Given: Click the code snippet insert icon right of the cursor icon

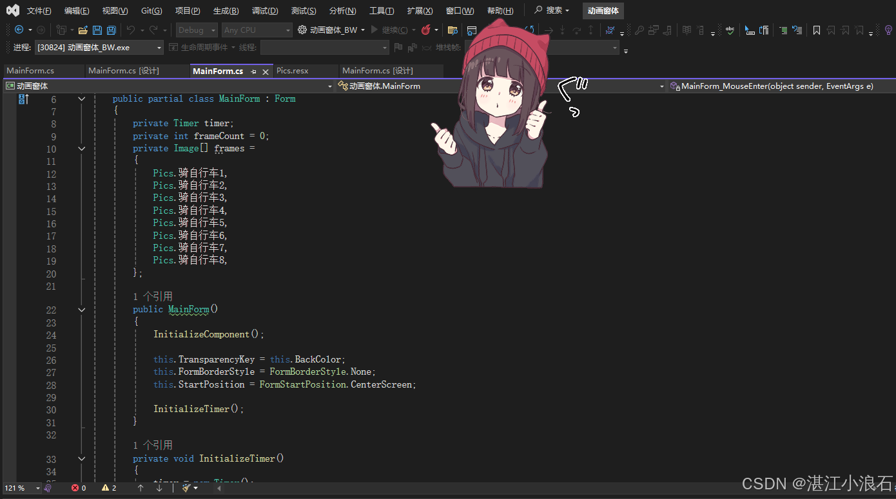Looking at the screenshot, I should click(764, 30).
